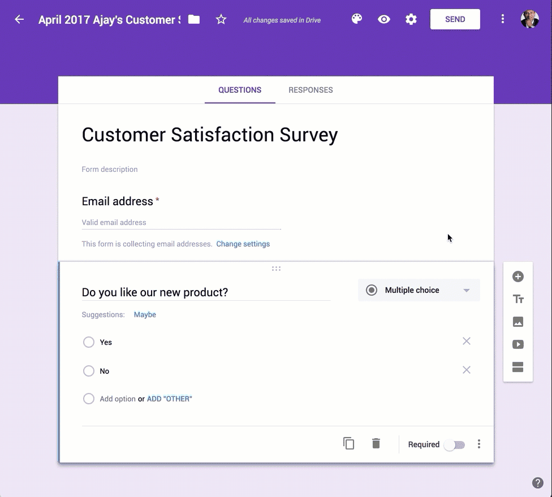Toggle the Required switch
Viewport: 552px width, 497px height.
point(454,445)
